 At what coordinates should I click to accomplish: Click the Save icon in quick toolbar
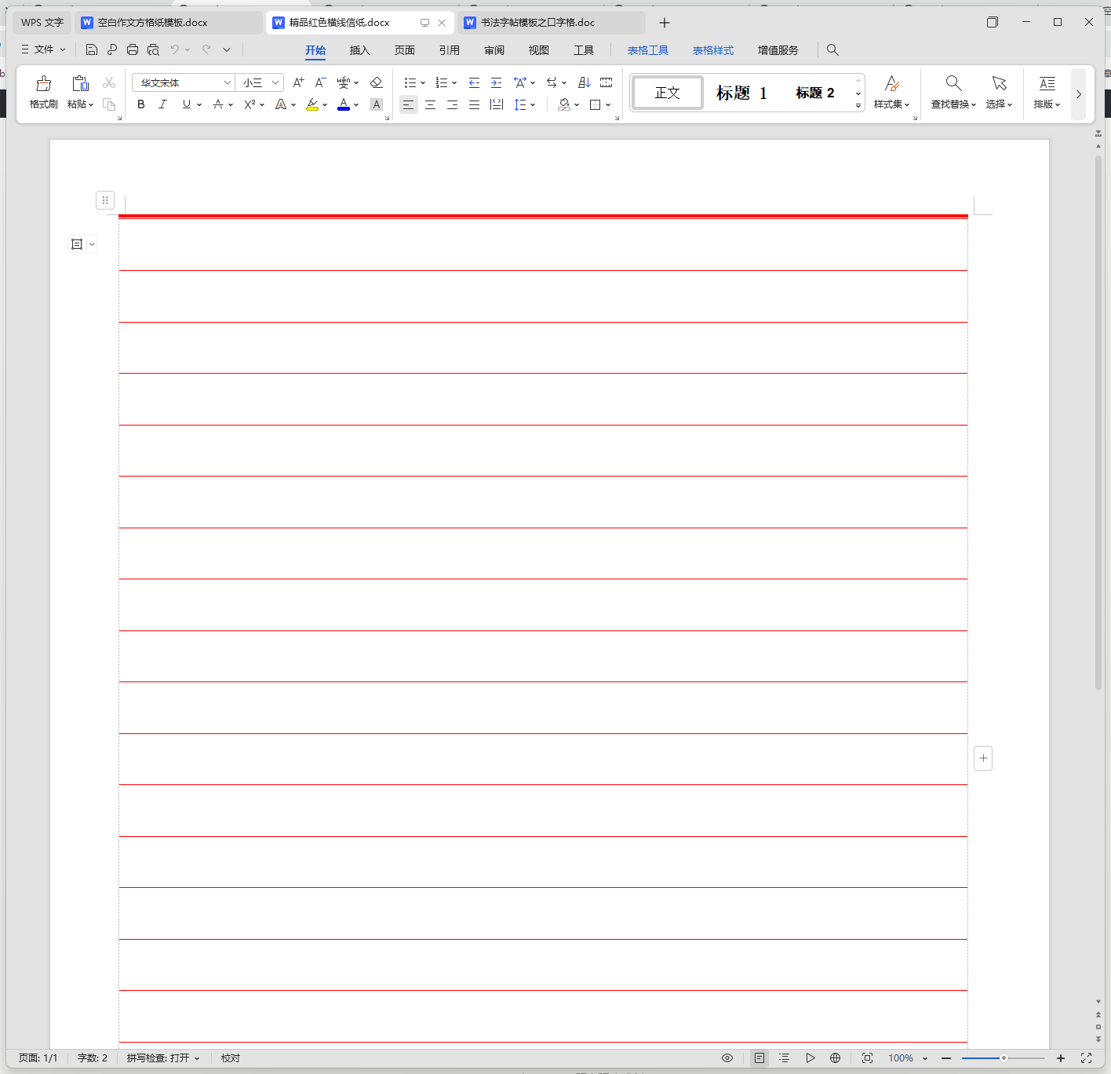pyautogui.click(x=92, y=49)
